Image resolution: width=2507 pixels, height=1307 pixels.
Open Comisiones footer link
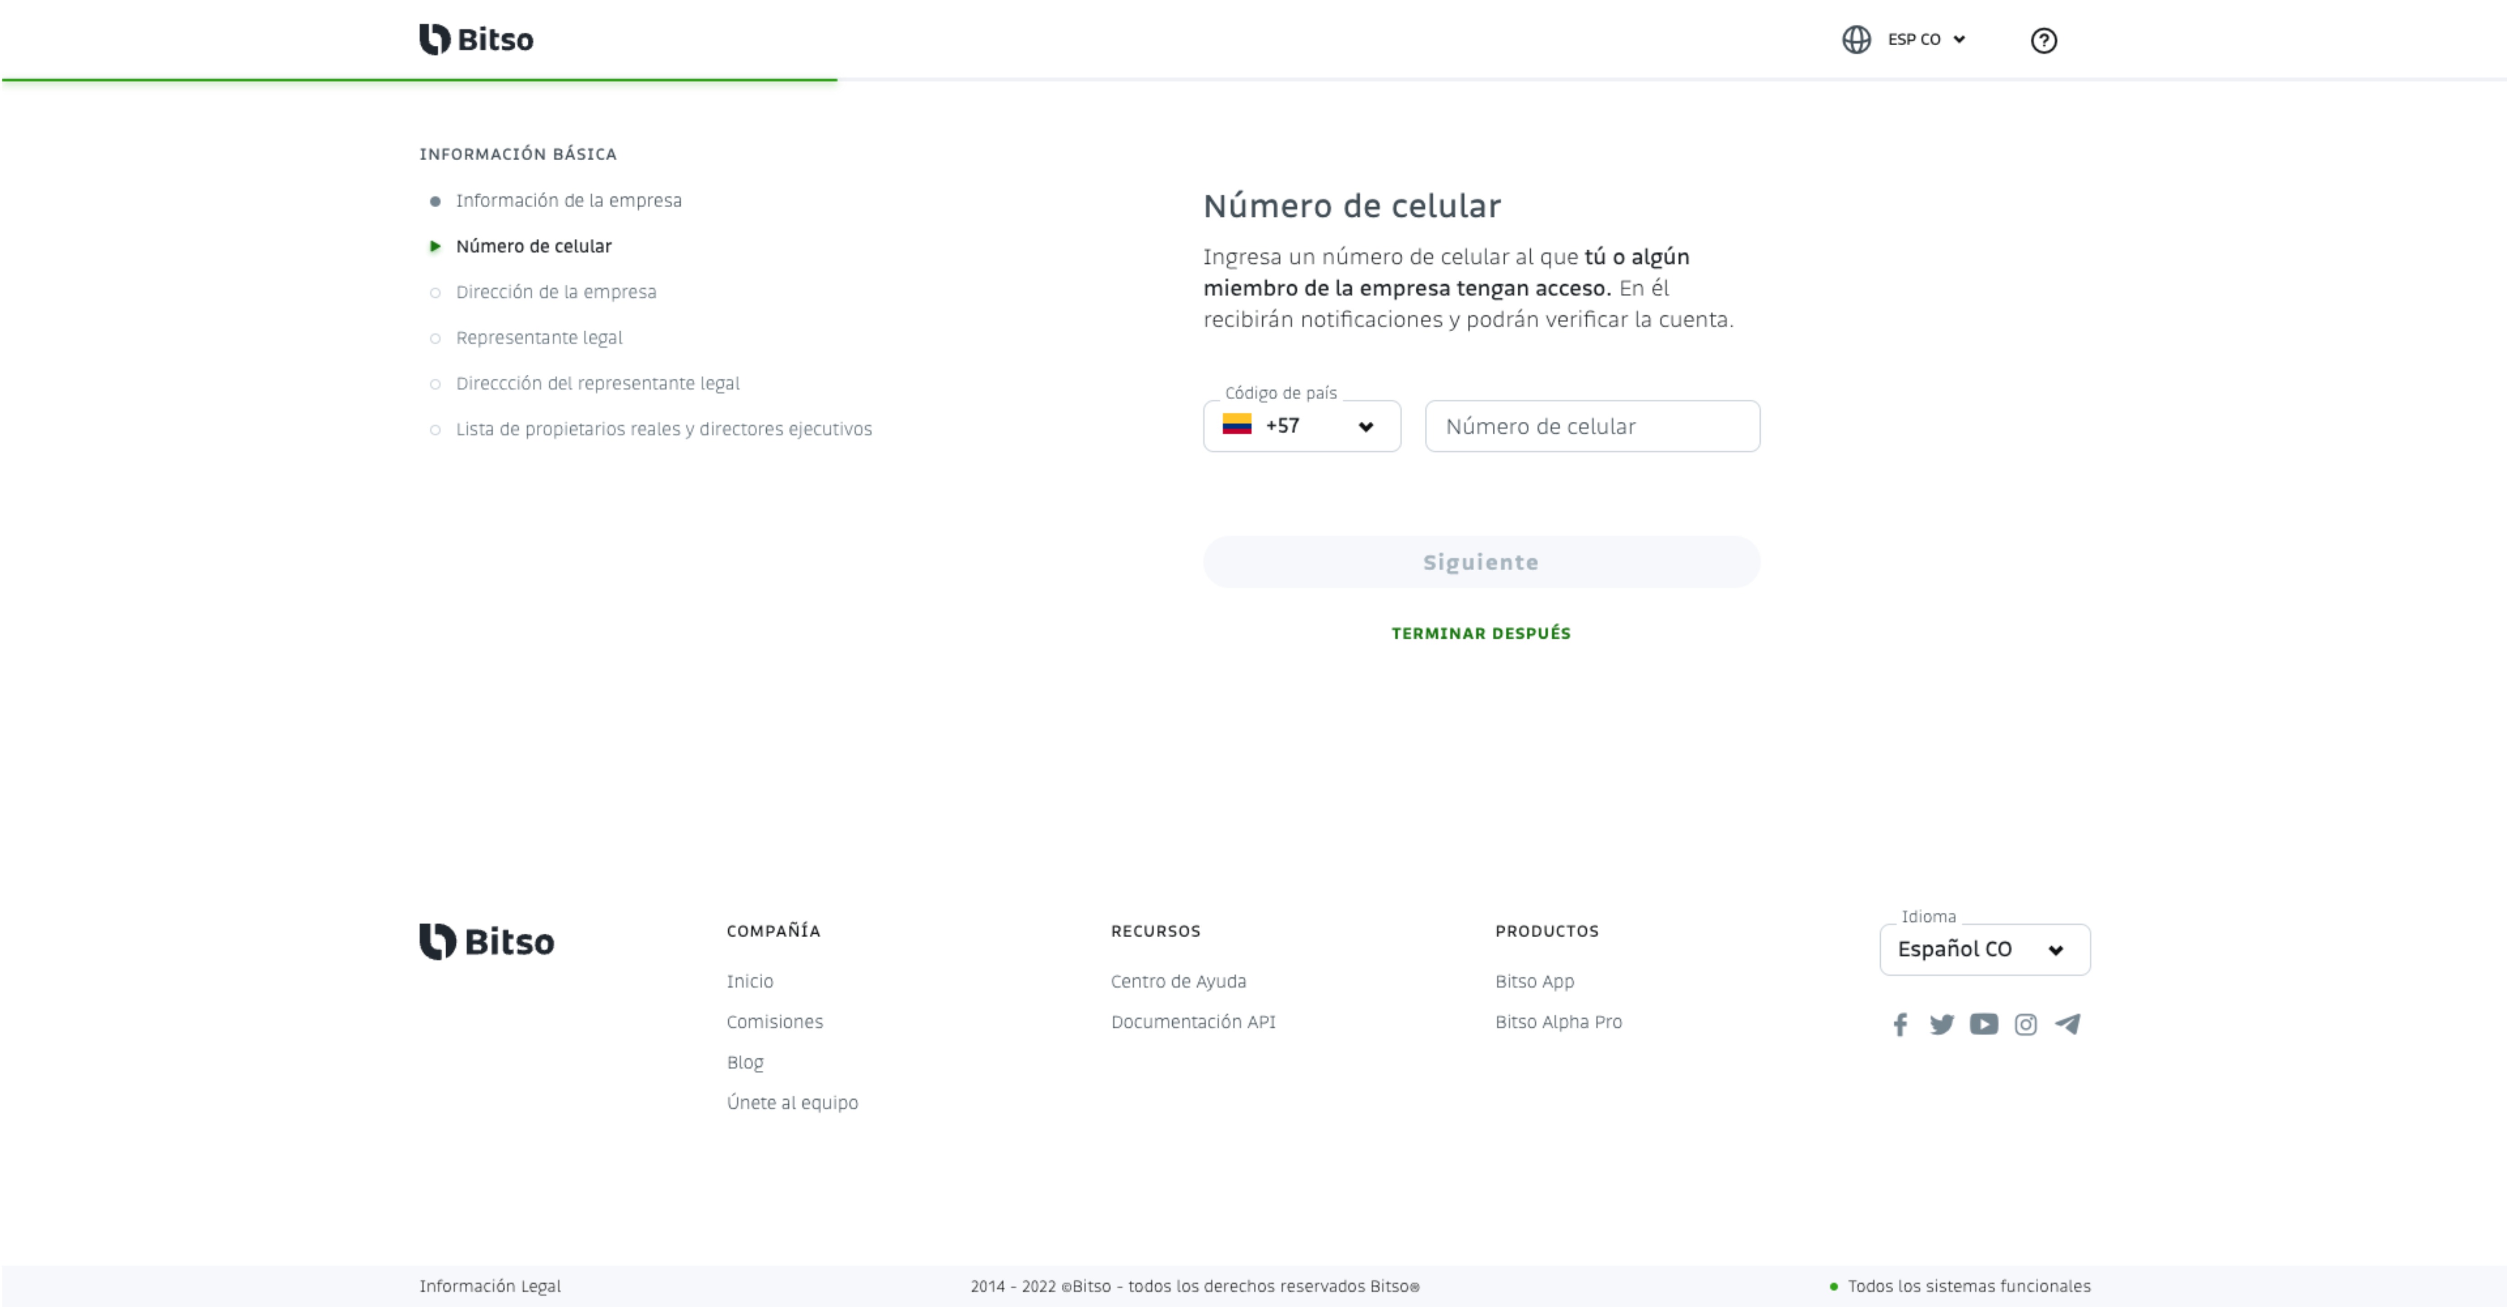click(775, 1022)
